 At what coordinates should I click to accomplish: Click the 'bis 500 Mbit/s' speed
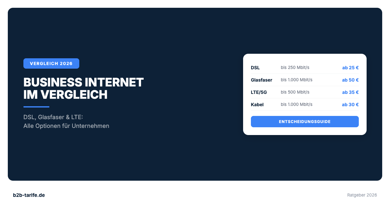coord(295,92)
